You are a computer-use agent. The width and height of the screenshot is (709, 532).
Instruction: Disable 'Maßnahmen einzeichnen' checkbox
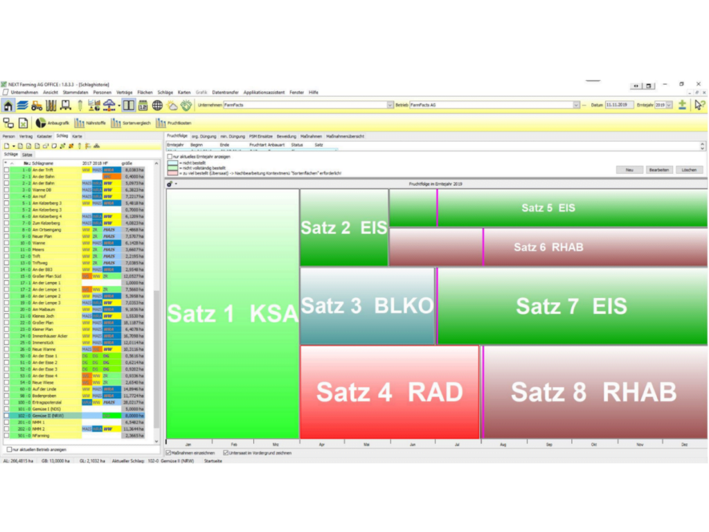pyautogui.click(x=168, y=451)
